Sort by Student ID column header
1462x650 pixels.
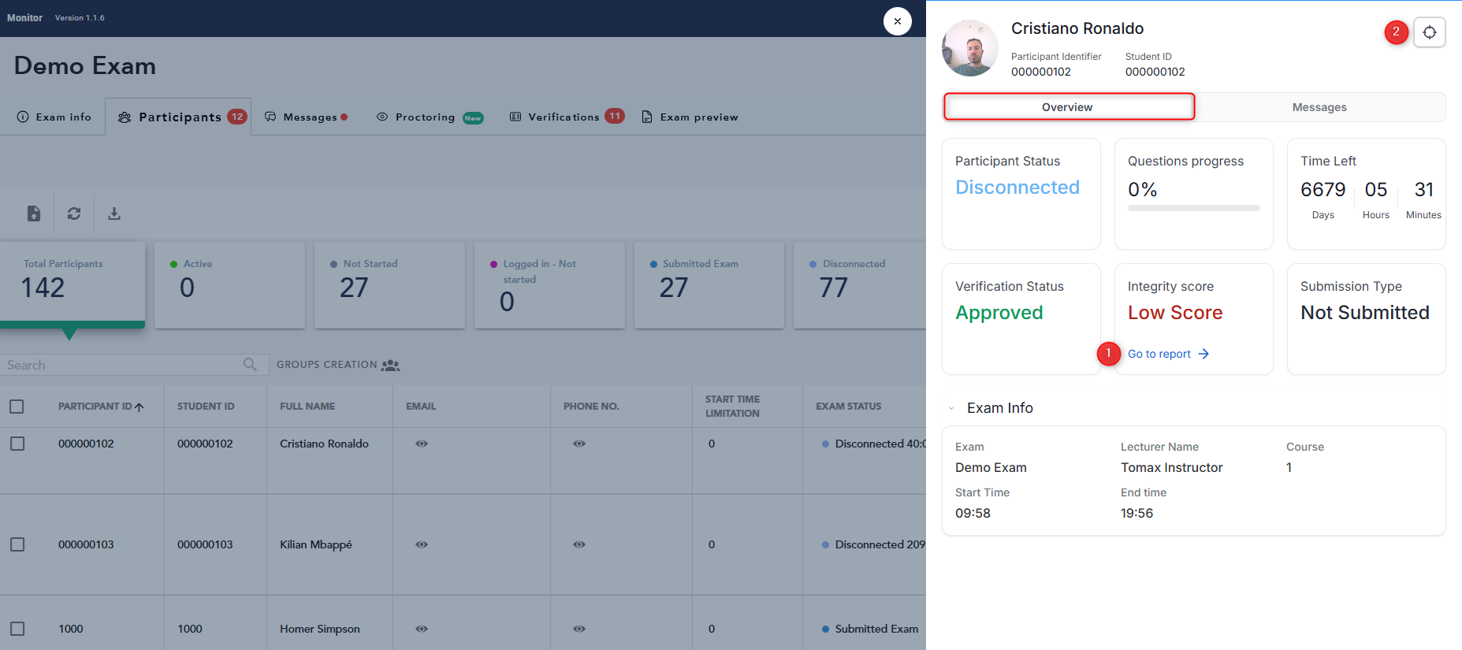tap(206, 407)
